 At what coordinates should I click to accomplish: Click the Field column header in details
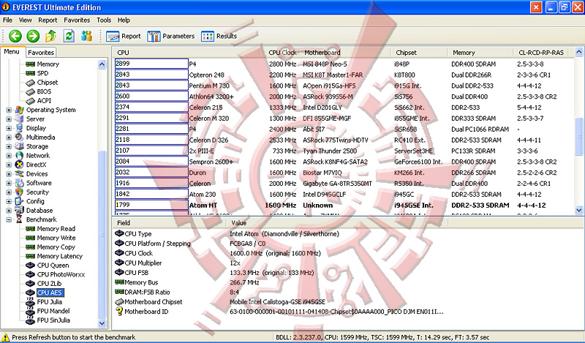coord(169,223)
